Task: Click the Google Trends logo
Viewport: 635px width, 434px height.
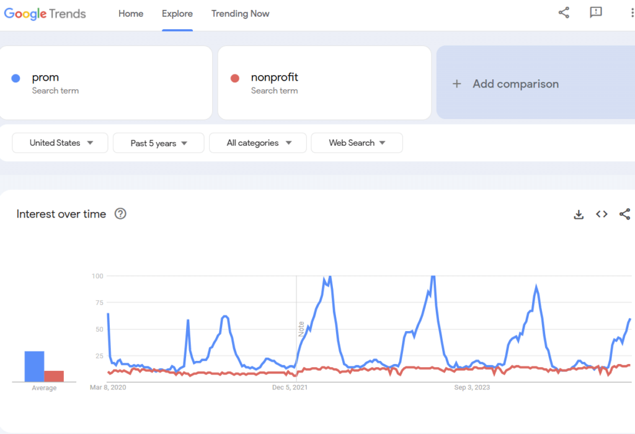Action: click(45, 14)
